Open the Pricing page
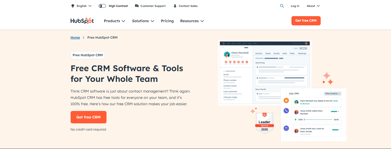The image size is (391, 149). (167, 21)
